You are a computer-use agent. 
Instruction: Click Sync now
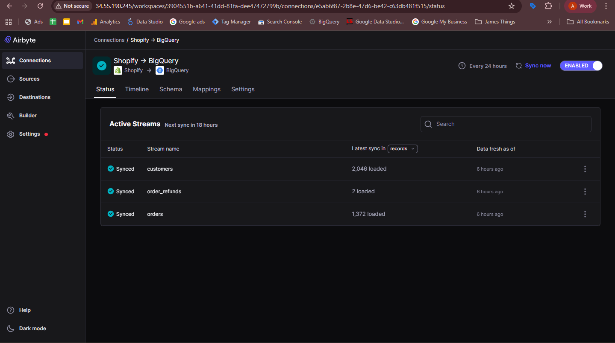coord(533,66)
